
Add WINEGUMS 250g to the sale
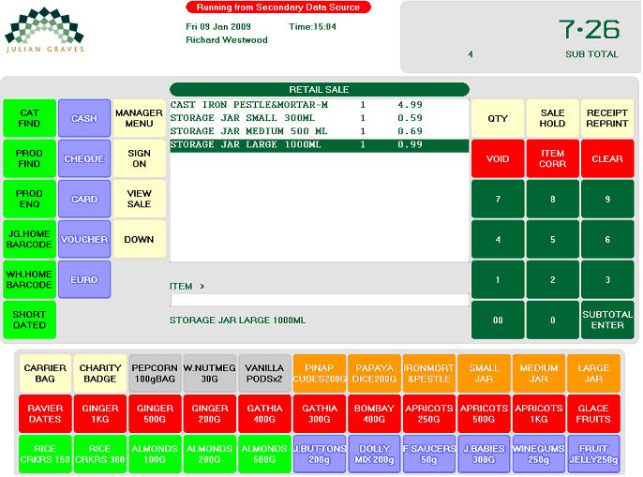tap(538, 454)
